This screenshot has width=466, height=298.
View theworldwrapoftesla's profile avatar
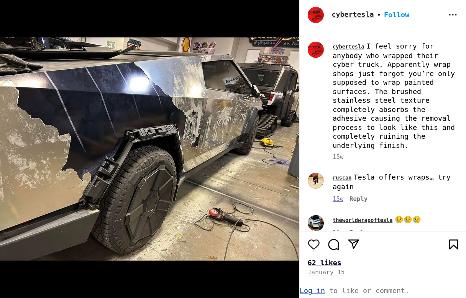pos(316,223)
